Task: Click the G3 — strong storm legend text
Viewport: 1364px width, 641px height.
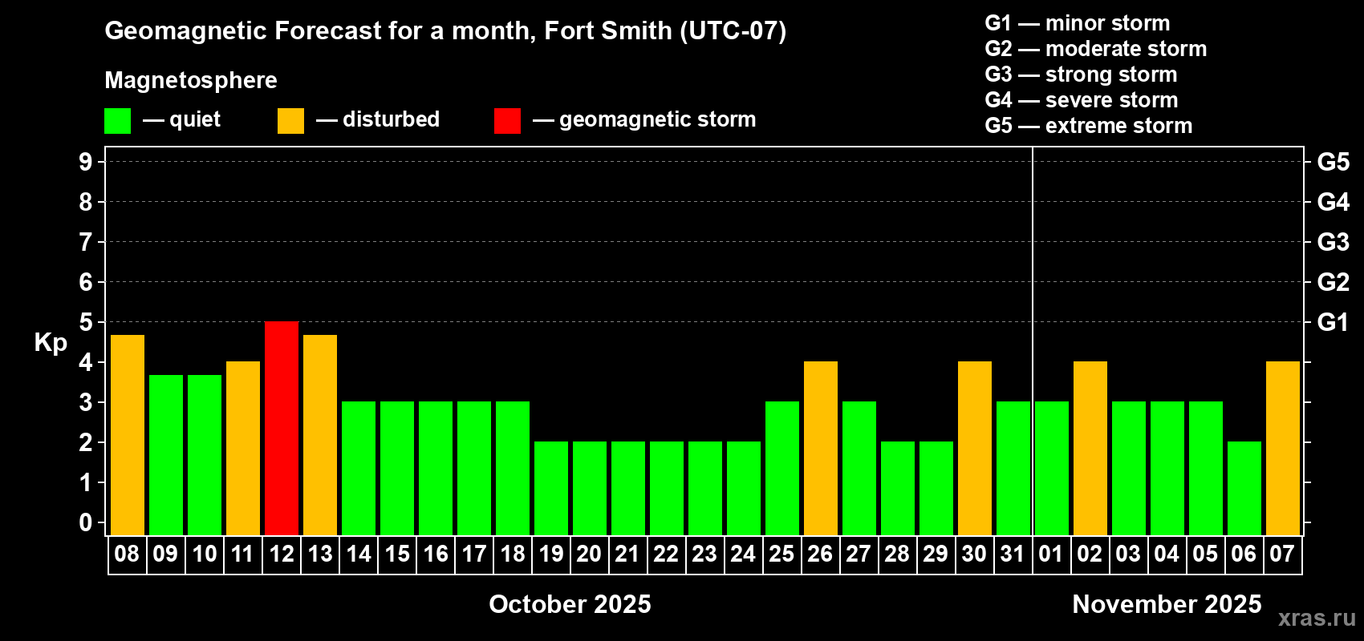Action: pyautogui.click(x=1081, y=75)
